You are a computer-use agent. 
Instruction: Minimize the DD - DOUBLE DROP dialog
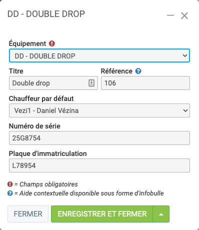(x=170, y=15)
